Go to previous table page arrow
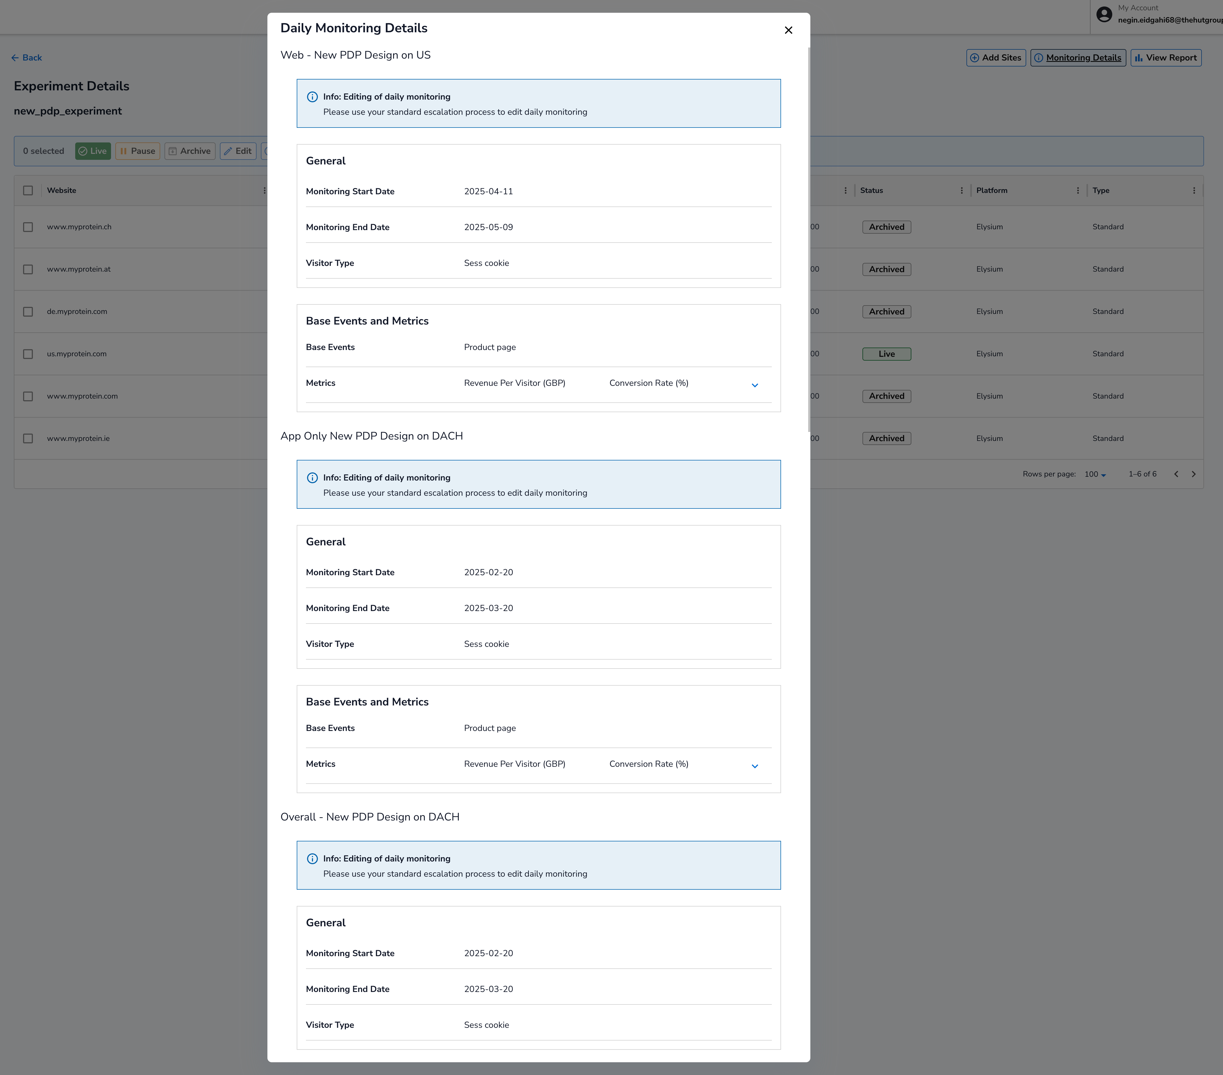This screenshot has height=1075, width=1223. pyautogui.click(x=1176, y=474)
